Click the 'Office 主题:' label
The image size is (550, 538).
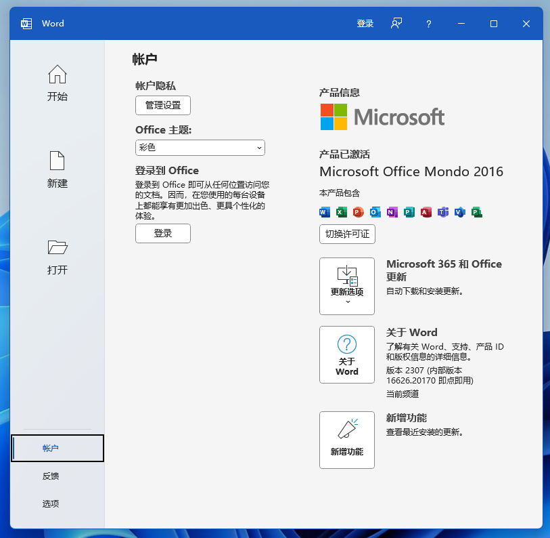coord(164,130)
